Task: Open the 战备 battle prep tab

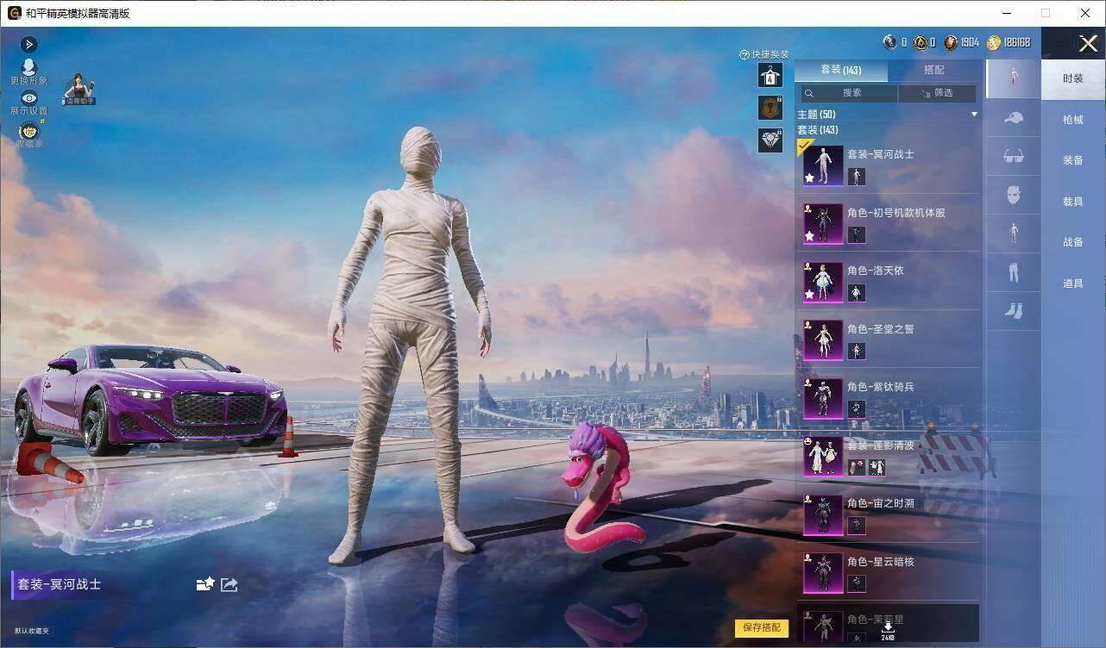Action: click(1073, 242)
